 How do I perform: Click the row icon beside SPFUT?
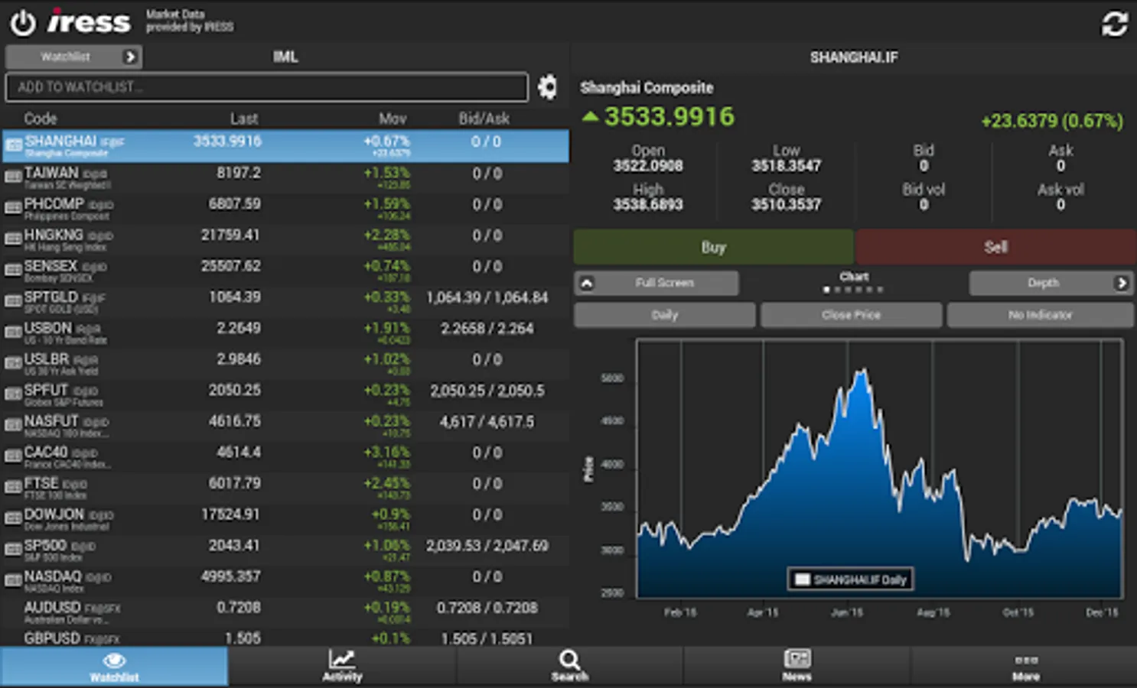tap(13, 394)
